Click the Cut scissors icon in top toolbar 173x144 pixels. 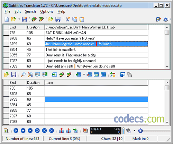click(x=67, y=19)
